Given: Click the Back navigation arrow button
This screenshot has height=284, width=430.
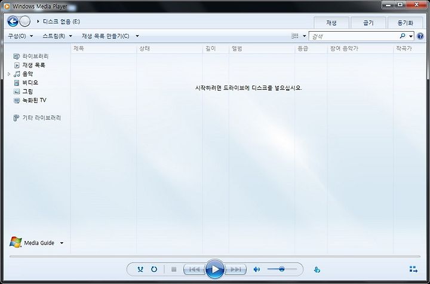Looking at the screenshot, I should pos(13,21).
